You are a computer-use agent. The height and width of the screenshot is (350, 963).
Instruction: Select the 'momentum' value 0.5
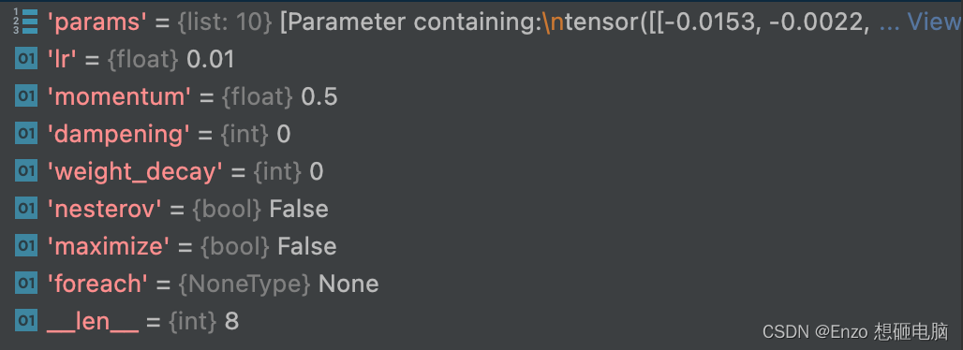(x=319, y=97)
